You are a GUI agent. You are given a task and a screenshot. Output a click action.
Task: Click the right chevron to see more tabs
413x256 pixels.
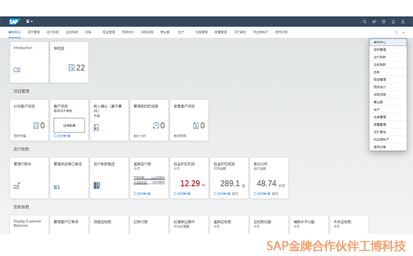[x=396, y=32]
